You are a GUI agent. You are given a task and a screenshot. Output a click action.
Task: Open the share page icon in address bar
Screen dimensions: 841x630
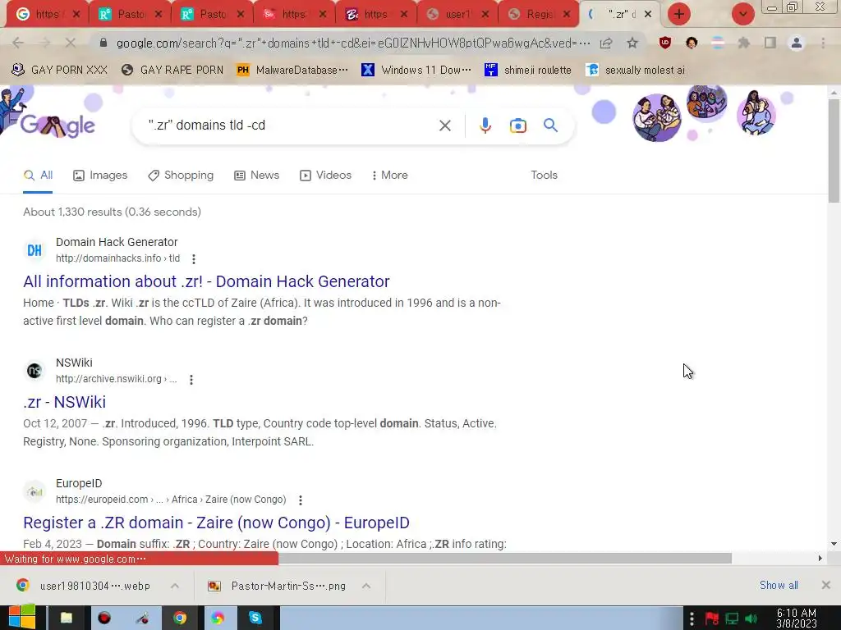point(606,43)
